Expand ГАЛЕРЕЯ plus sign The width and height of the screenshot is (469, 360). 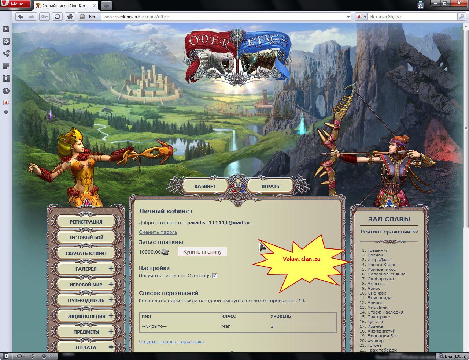click(x=111, y=269)
